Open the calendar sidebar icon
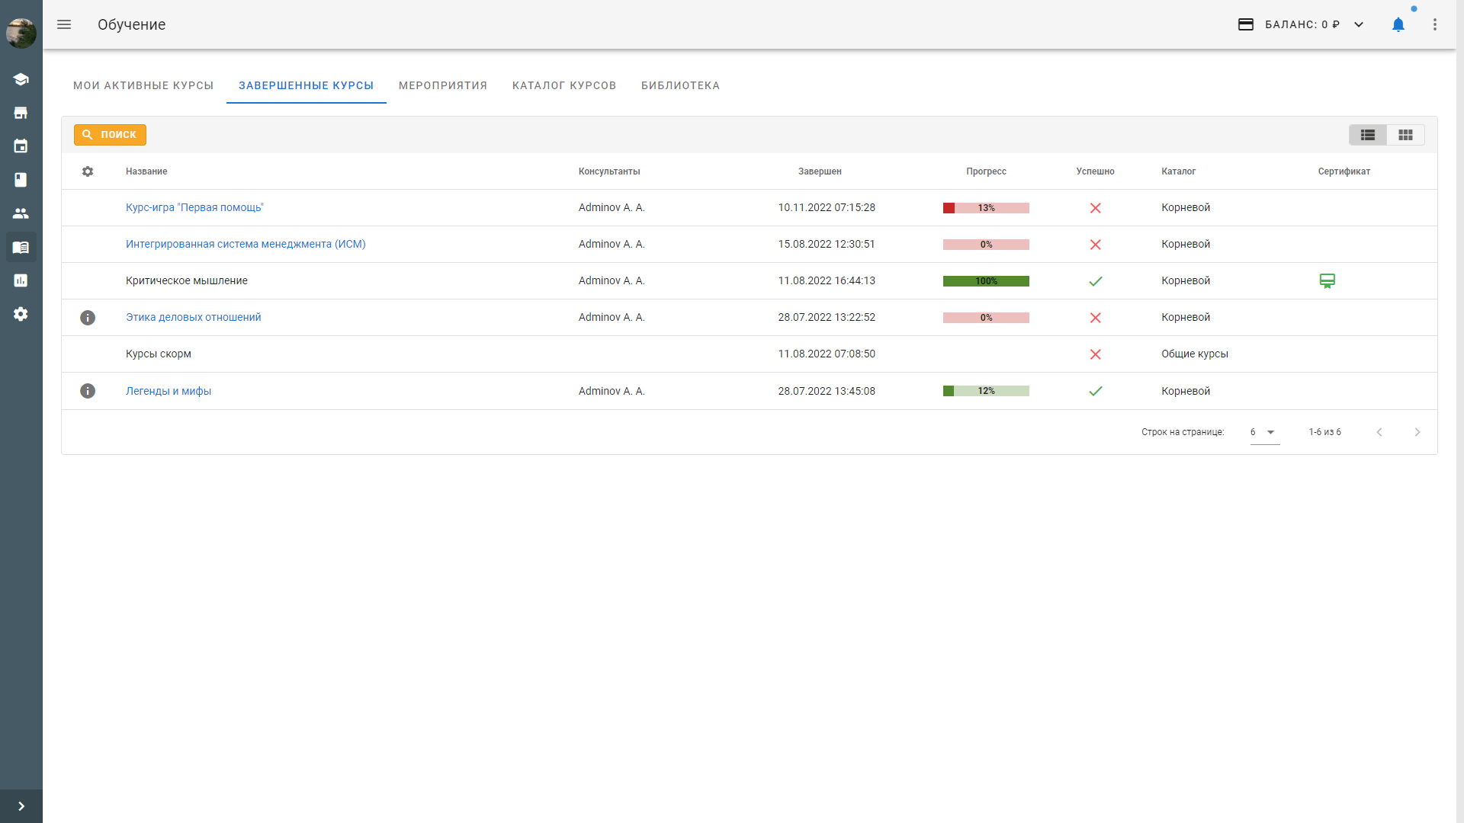Image resolution: width=1464 pixels, height=823 pixels. click(21, 146)
